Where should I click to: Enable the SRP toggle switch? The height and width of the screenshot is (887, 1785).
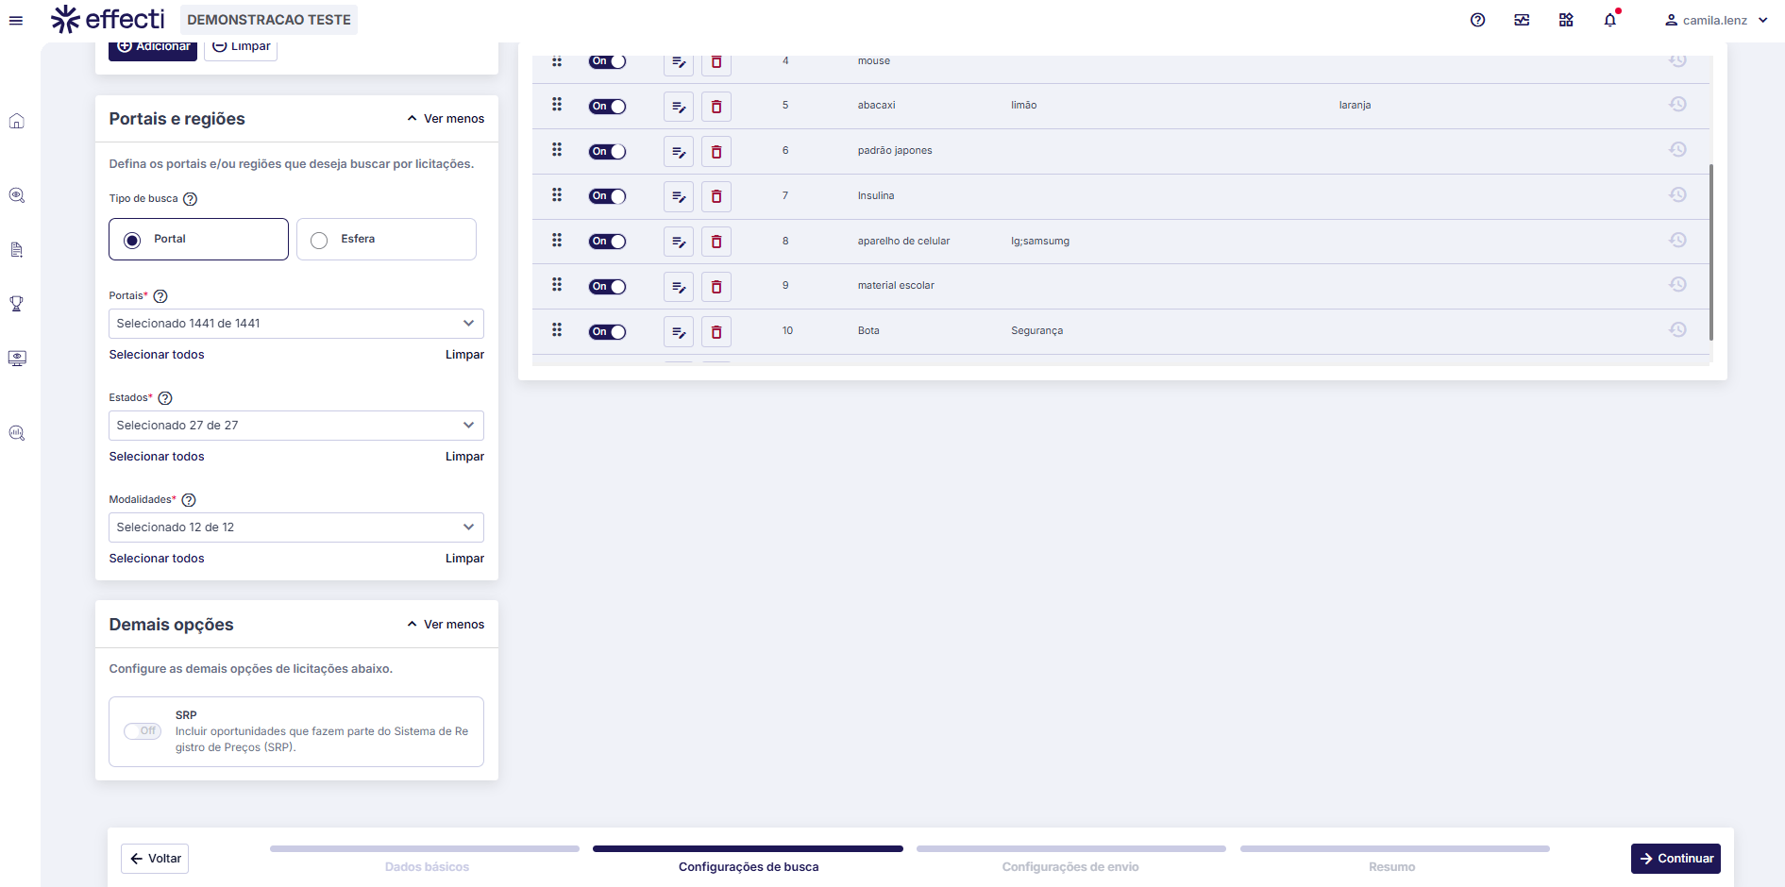(x=143, y=731)
